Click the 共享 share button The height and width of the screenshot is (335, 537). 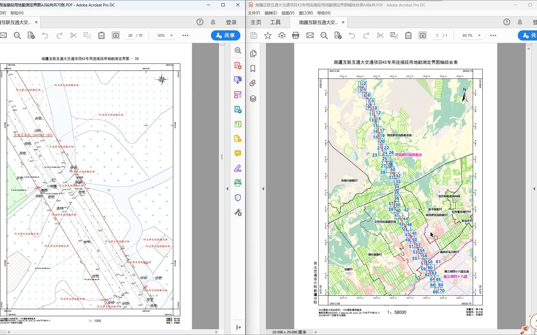(x=226, y=35)
